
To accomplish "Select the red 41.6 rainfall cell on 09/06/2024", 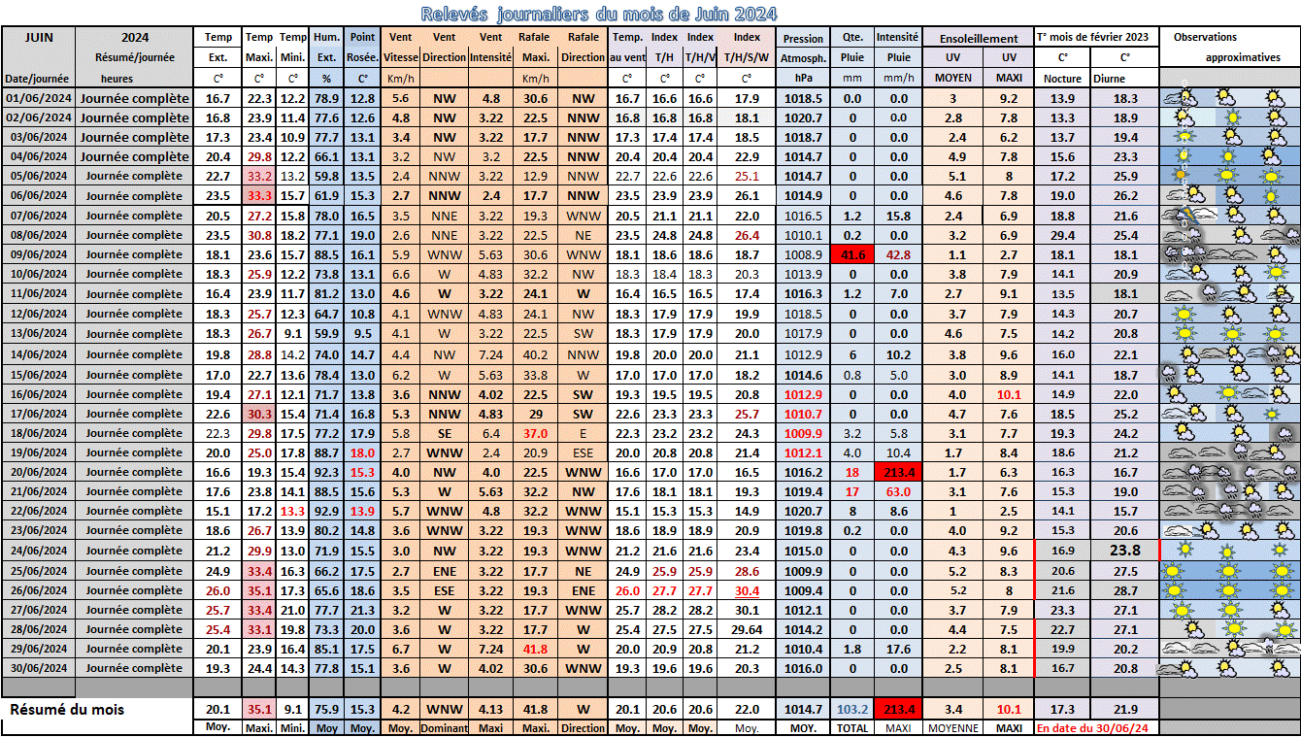I will pos(851,254).
